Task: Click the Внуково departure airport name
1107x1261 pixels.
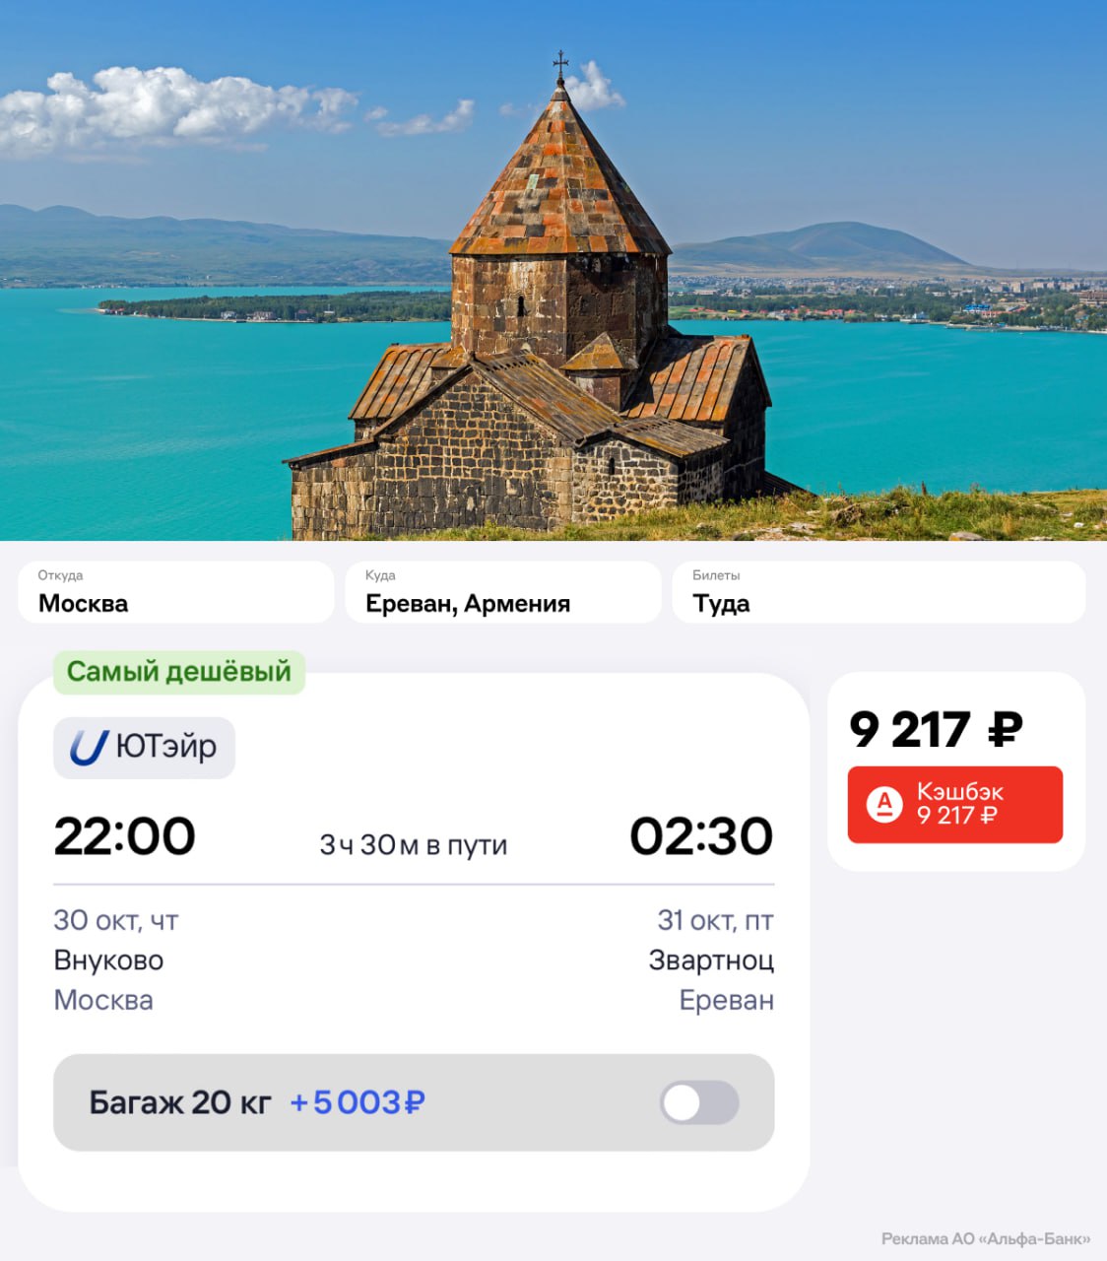Action: point(108,960)
